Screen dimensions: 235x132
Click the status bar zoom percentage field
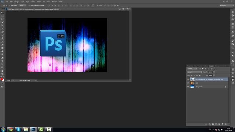coord(8,80)
